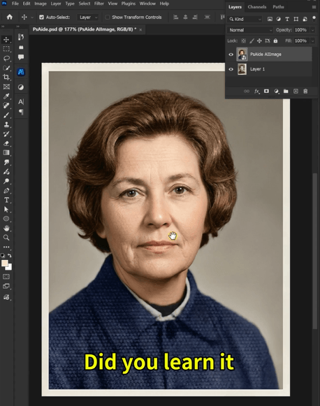Select the Frame tool
The image size is (320, 406).
tap(6, 87)
